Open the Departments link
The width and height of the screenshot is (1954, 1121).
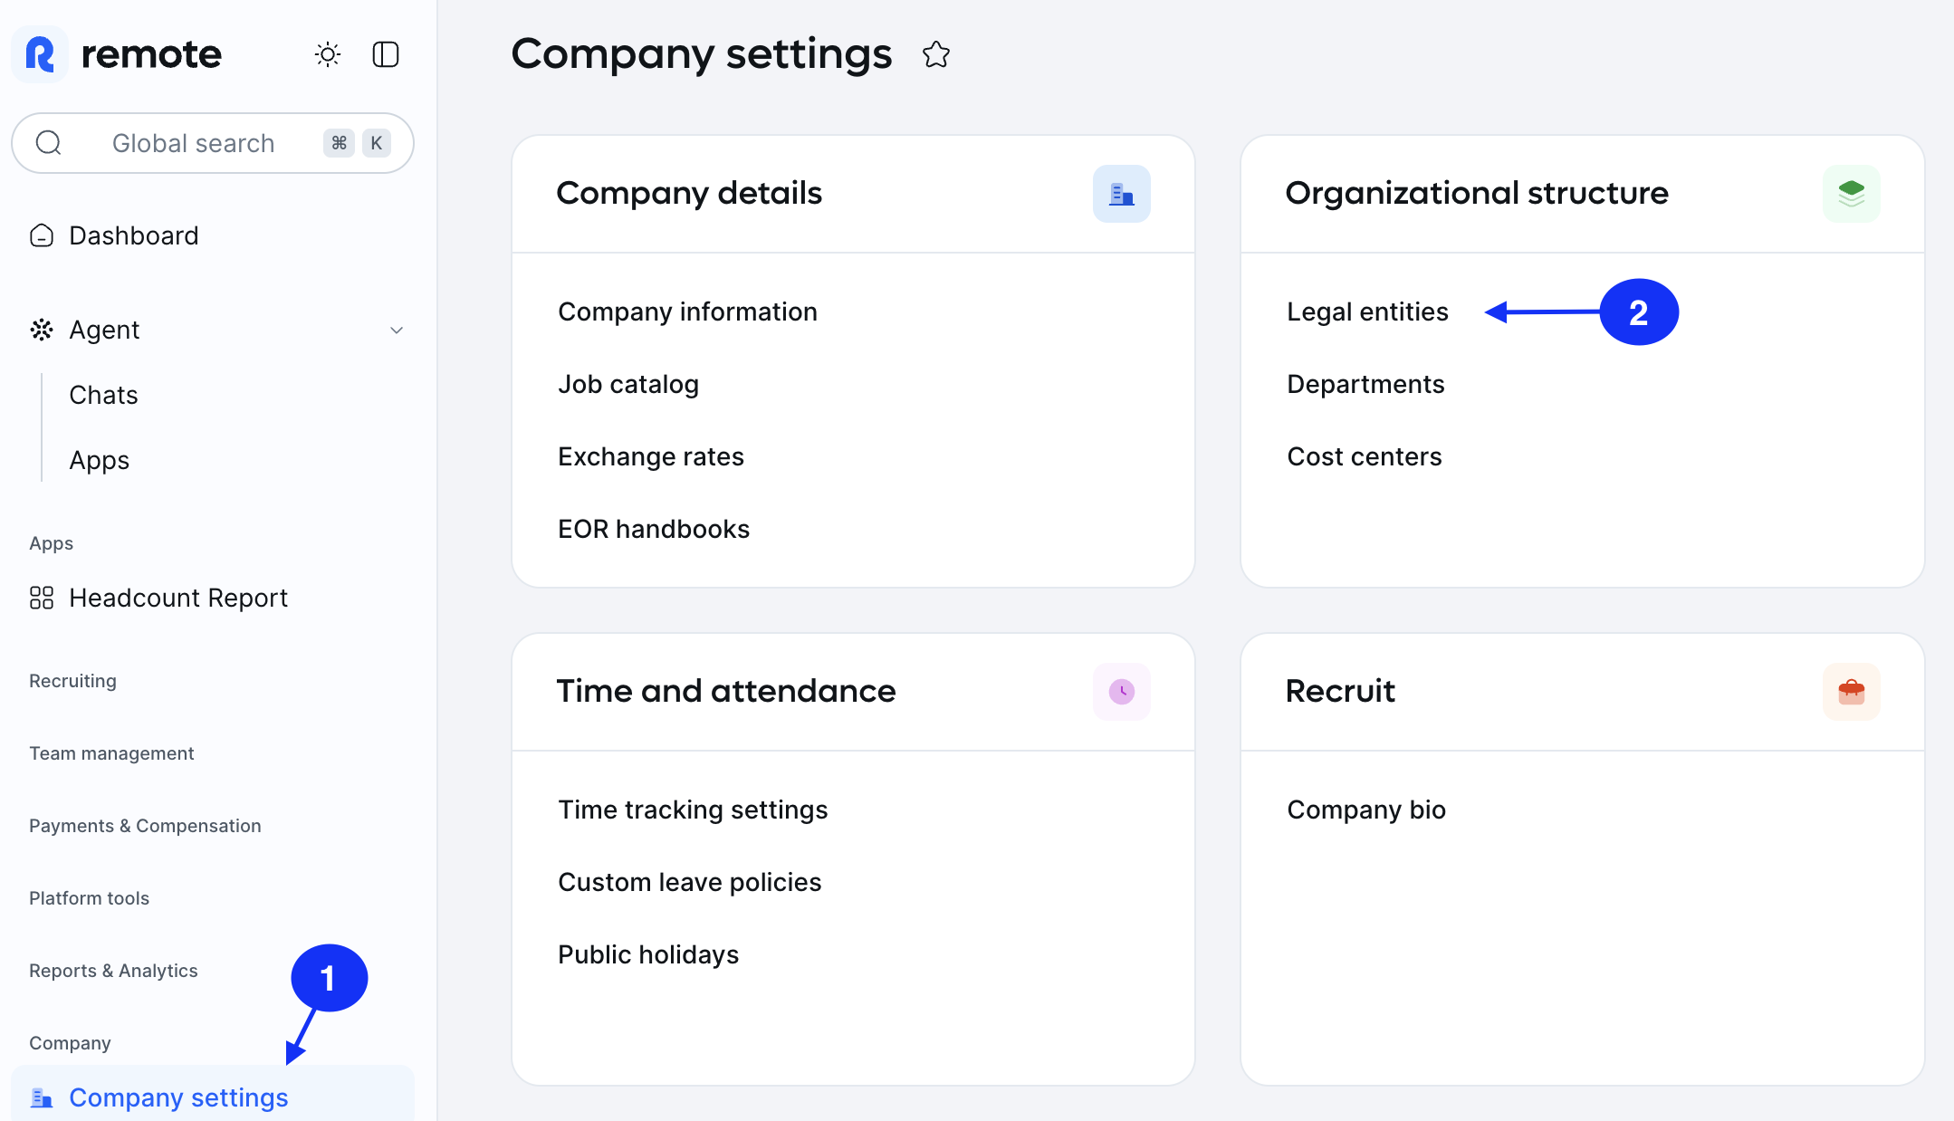click(x=1365, y=384)
